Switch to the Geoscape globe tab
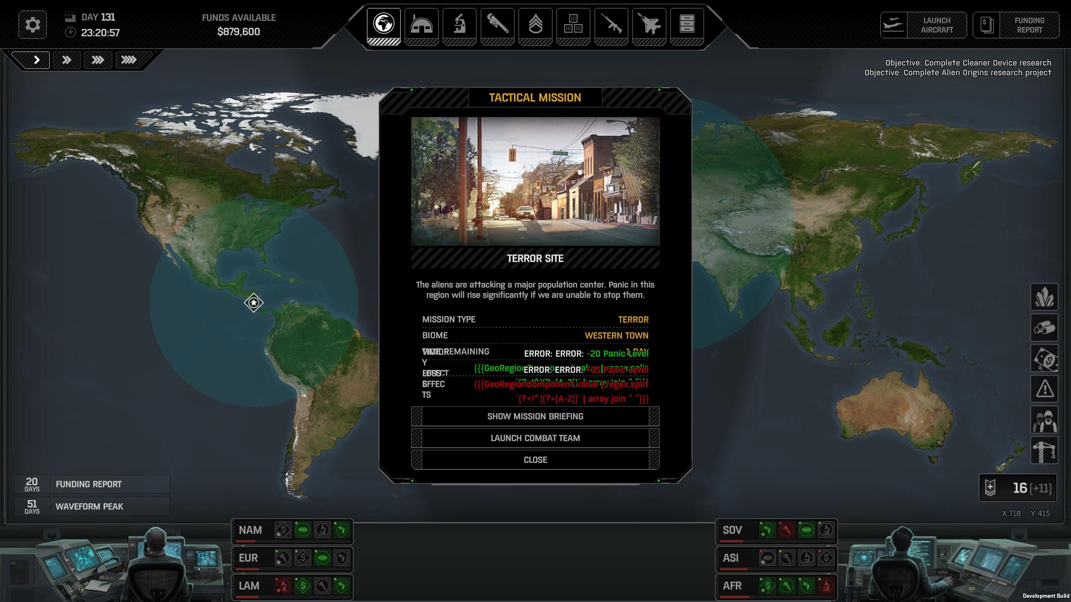 384,24
